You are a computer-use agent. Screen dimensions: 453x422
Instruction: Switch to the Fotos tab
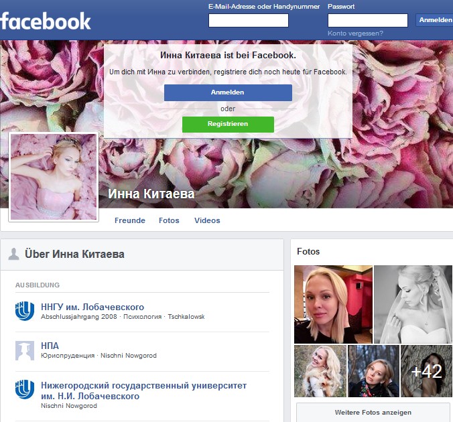[169, 220]
